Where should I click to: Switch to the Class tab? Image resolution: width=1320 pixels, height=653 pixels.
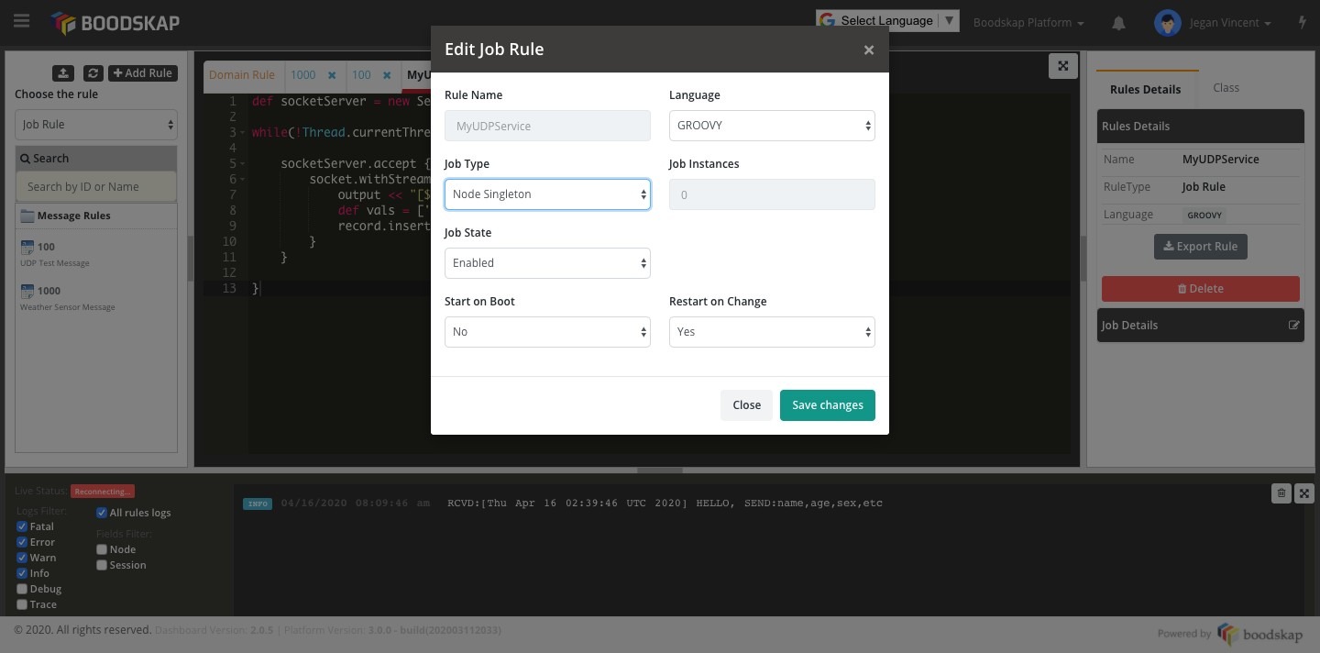(1226, 88)
